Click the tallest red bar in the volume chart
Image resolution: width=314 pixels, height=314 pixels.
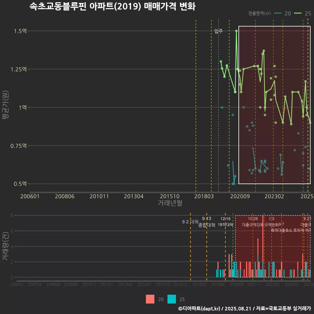coord(263,246)
